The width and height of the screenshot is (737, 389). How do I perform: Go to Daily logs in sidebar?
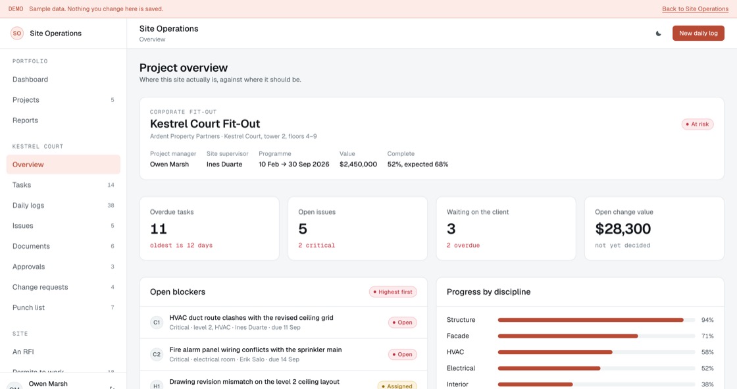63,205
